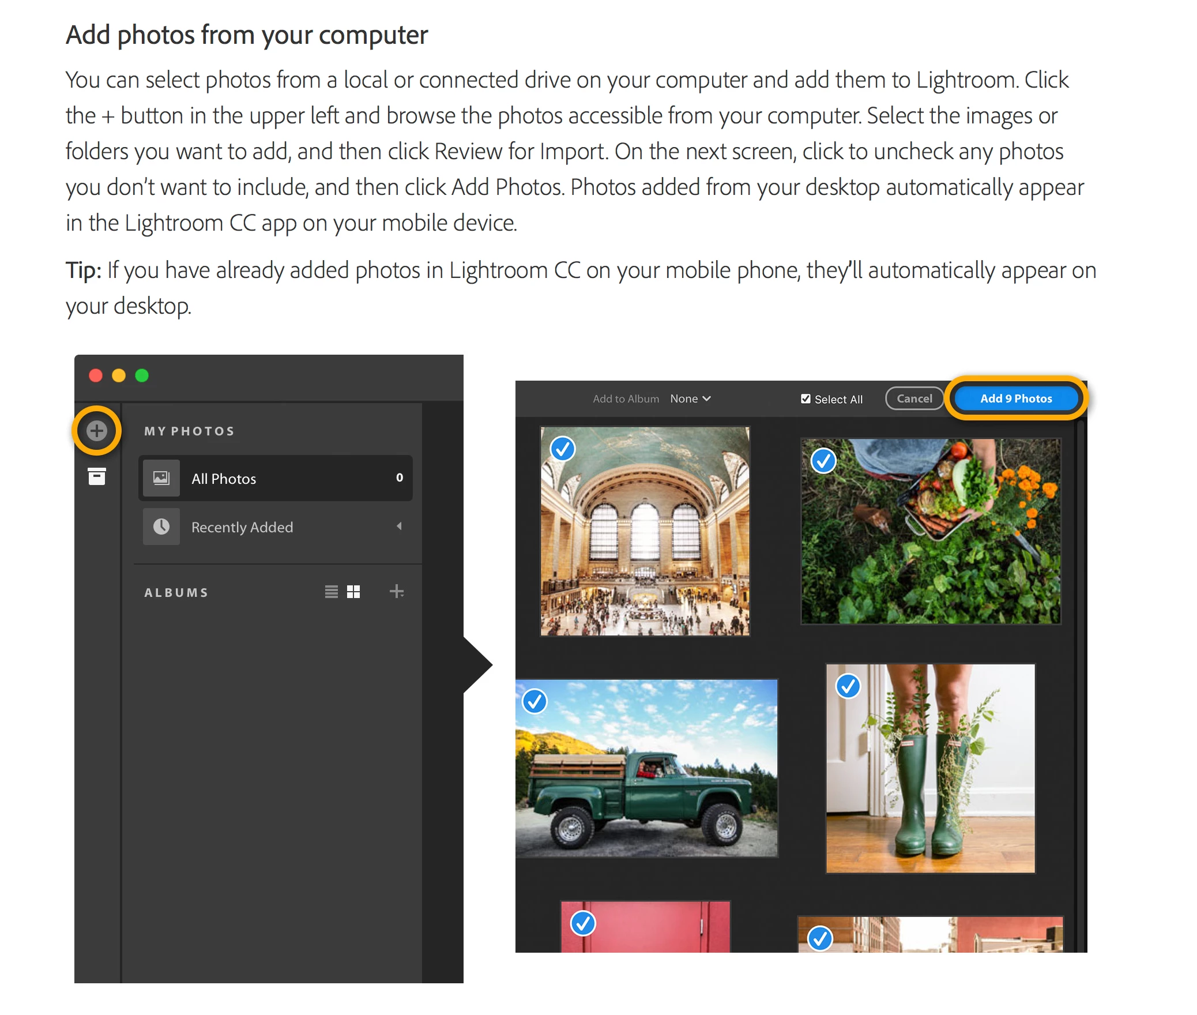
Task: Create new album with plus icon
Action: click(397, 591)
